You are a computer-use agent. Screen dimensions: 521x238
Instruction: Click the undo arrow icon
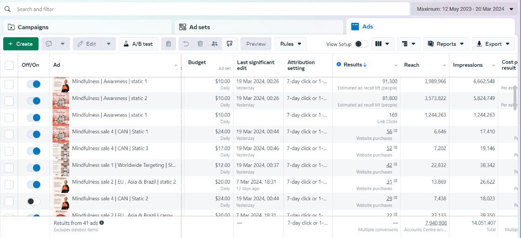point(186,44)
